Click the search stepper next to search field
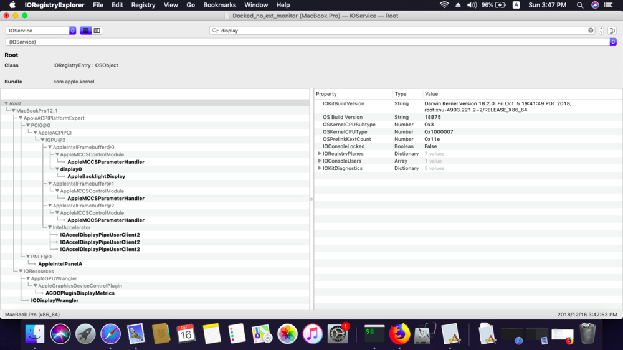623x350 pixels. [601, 31]
